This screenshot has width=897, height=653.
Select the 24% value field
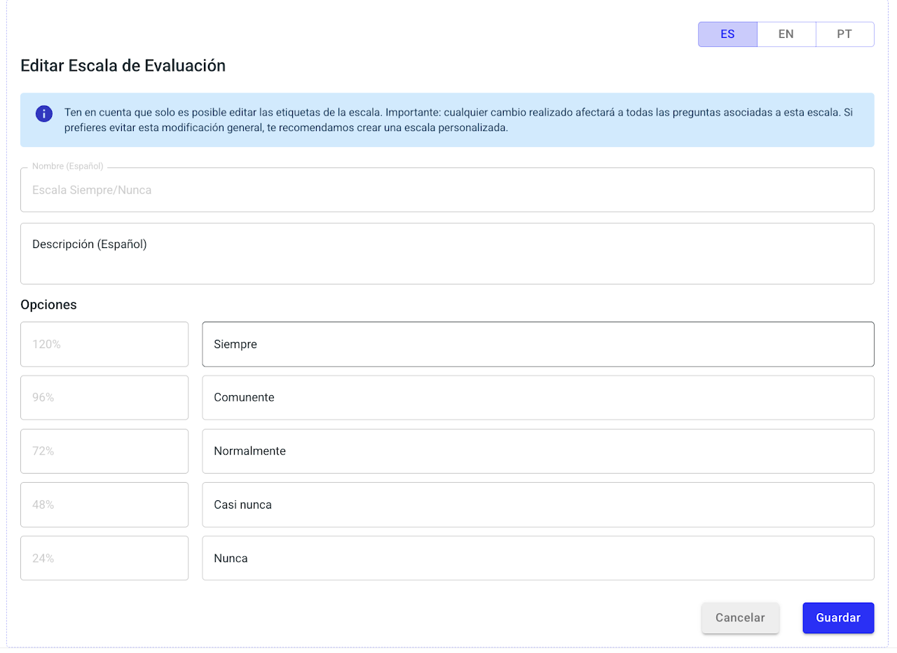[104, 558]
